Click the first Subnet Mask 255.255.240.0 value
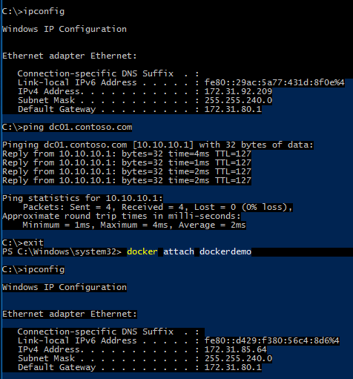Screen dimensions: 353x379 pyautogui.click(x=238, y=100)
